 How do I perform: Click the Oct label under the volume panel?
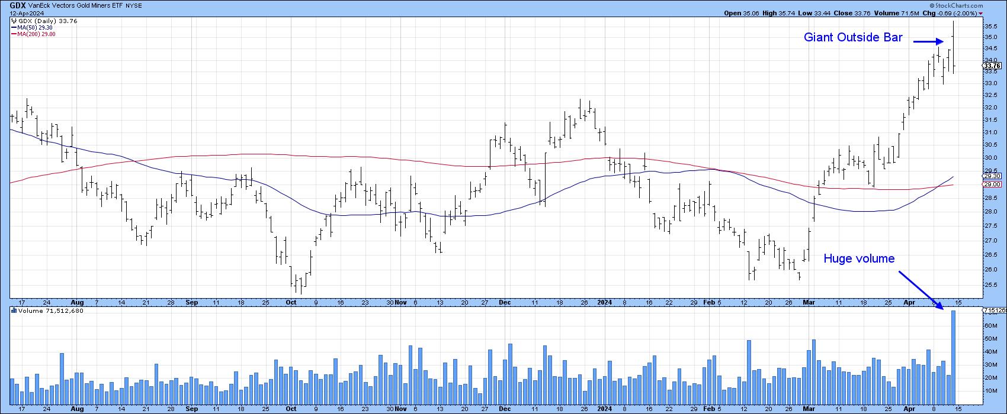(x=291, y=409)
